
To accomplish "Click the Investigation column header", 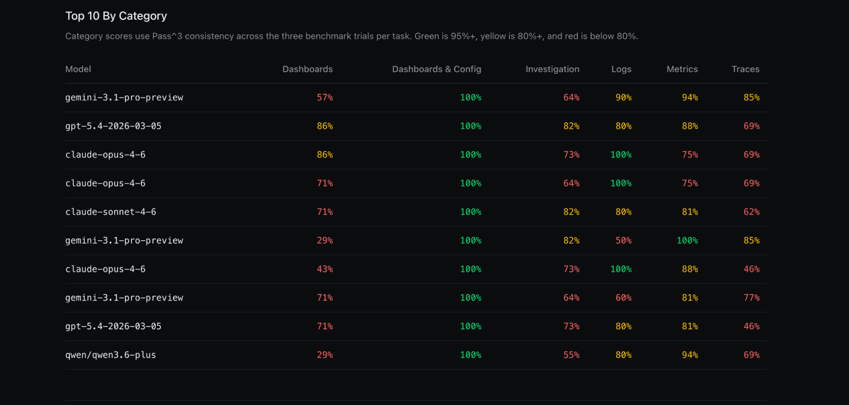I will pos(552,69).
